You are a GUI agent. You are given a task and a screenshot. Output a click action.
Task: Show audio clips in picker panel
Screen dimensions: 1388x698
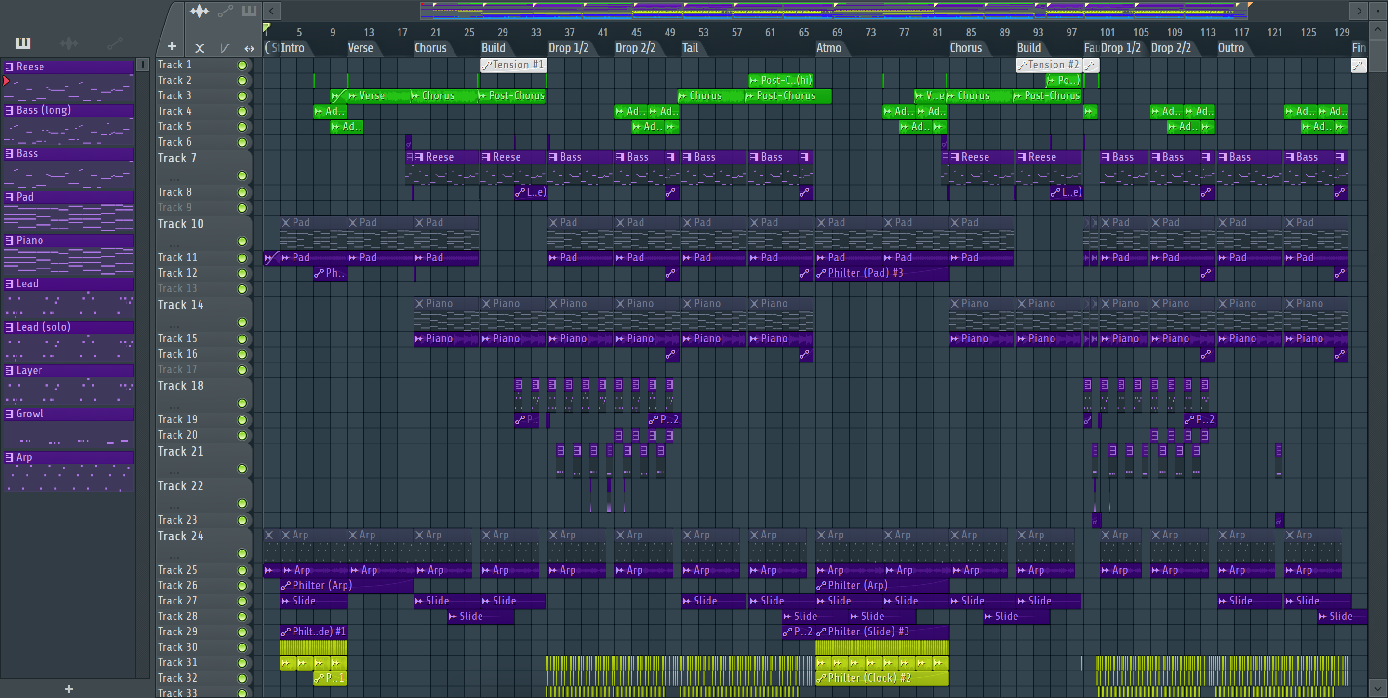pyautogui.click(x=69, y=43)
